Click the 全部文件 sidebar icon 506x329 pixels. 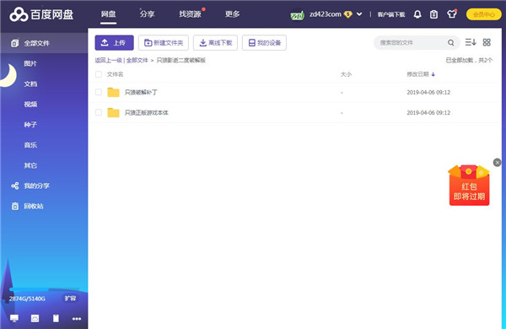coord(15,43)
